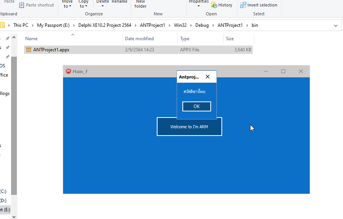Click the Welcome to I'm ARM button
This screenshot has width=343, height=219.
[x=189, y=127]
